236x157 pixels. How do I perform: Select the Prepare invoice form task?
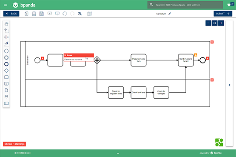139,60
